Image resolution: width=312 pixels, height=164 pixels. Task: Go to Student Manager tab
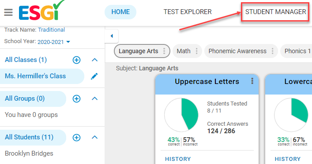[x=275, y=12]
